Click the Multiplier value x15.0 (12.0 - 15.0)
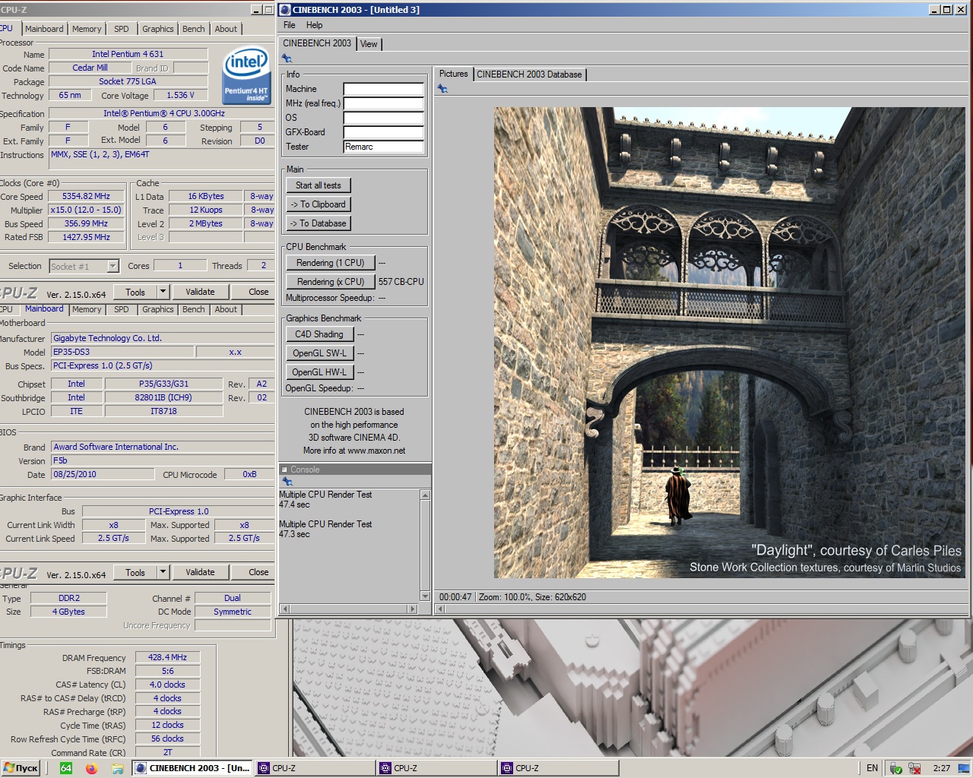The width and height of the screenshot is (973, 778). tap(86, 210)
